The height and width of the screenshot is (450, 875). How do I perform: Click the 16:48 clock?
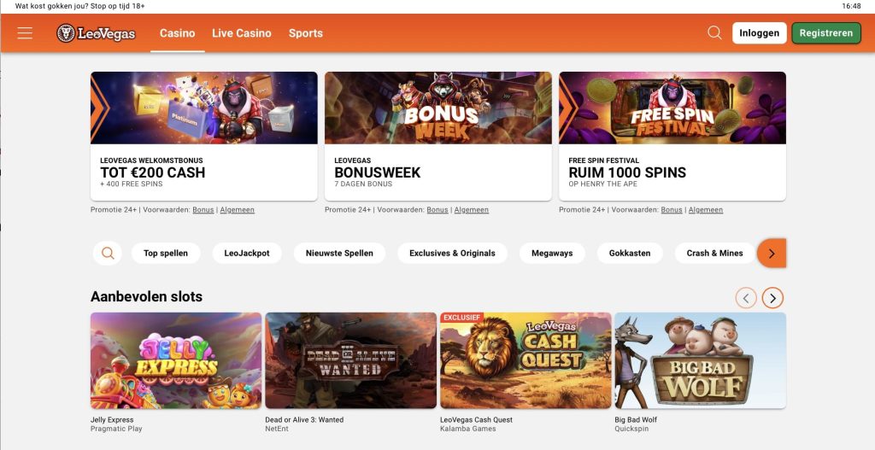(852, 6)
